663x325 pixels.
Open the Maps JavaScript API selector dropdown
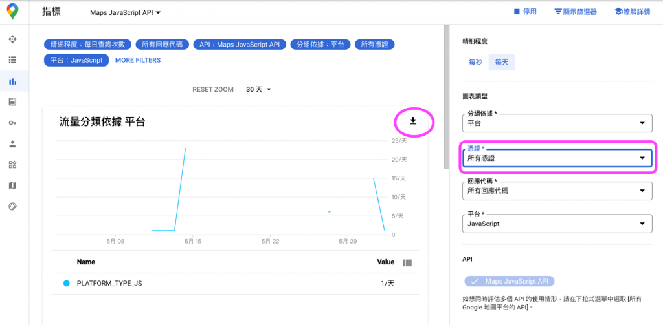(125, 13)
